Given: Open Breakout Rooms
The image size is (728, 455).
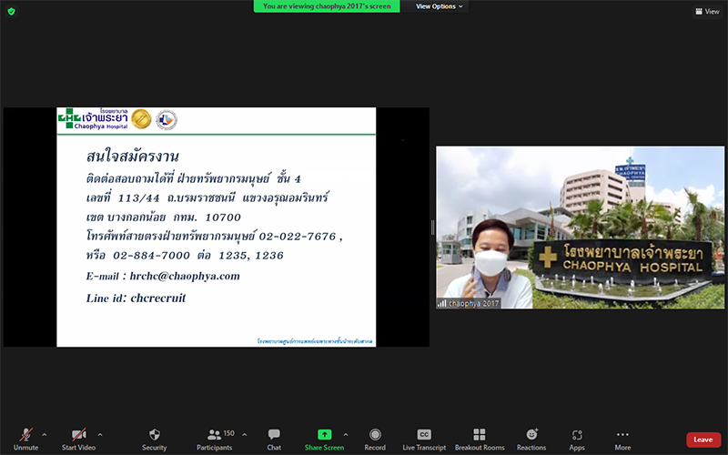Looking at the screenshot, I should click(480, 440).
